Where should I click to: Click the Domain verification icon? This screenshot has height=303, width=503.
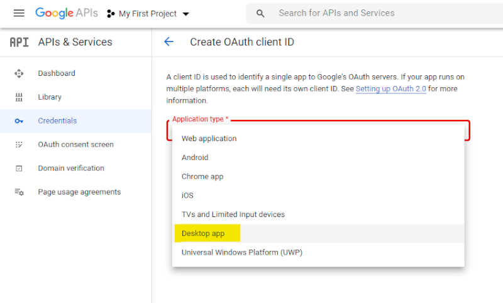[19, 169]
